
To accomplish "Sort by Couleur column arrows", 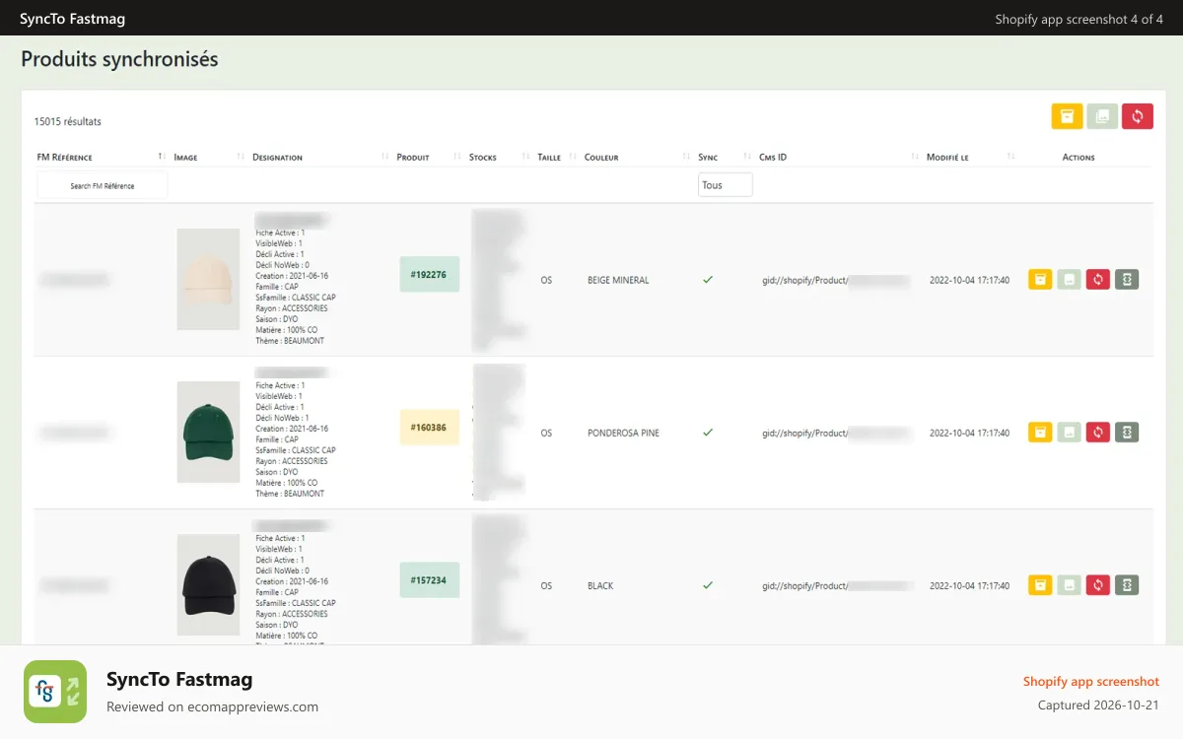I will click(x=686, y=157).
